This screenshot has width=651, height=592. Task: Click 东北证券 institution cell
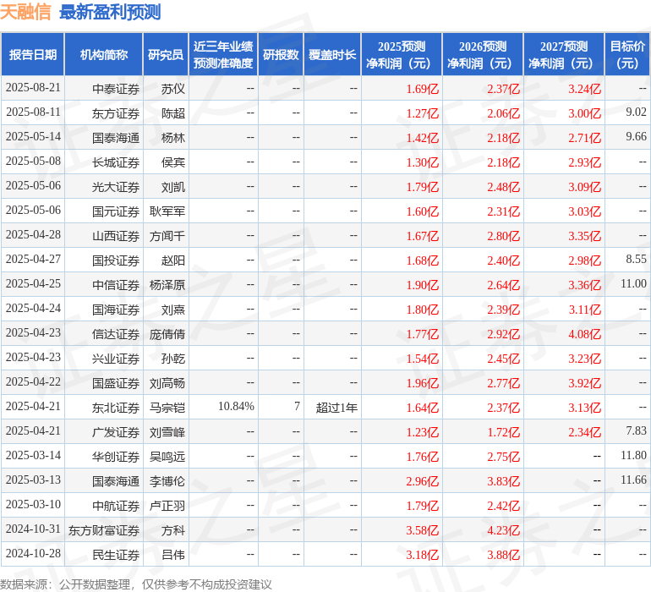116,408
